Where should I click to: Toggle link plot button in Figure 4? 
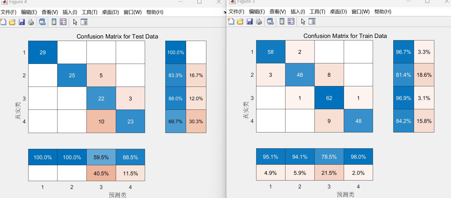(42, 22)
